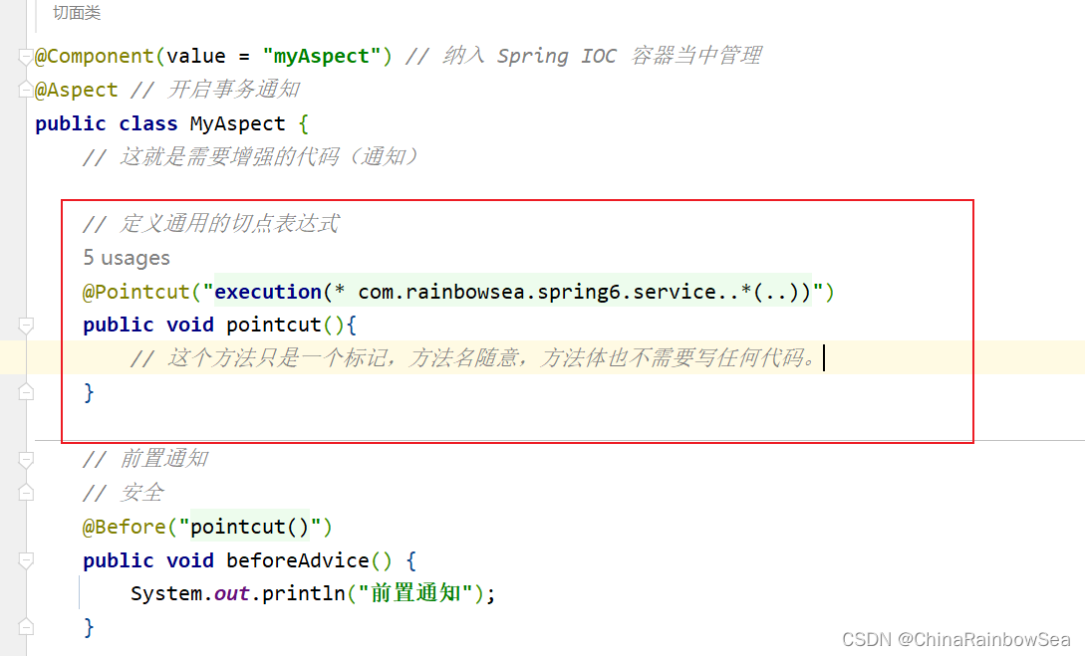This screenshot has width=1085, height=656.
Task: Collapse the fold marker beside @Aspect annotation
Action: (x=26, y=90)
